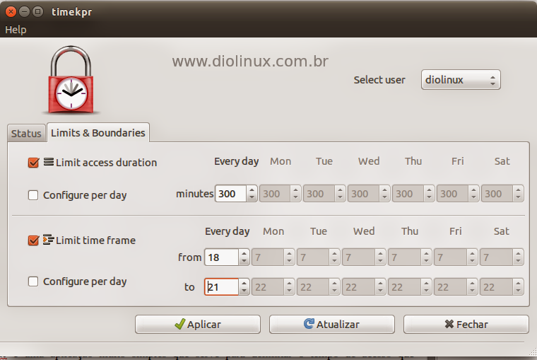Click the Tue 'from' spinbox showing 7
The width and height of the screenshot is (537, 360).
[318, 257]
